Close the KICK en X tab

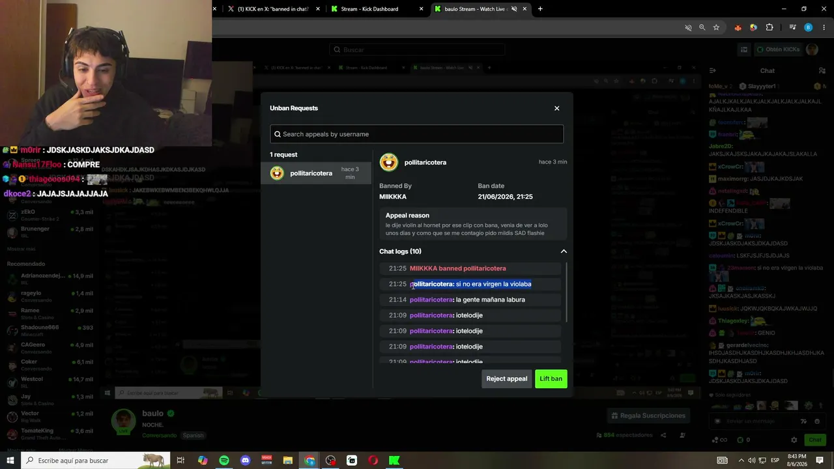318,9
